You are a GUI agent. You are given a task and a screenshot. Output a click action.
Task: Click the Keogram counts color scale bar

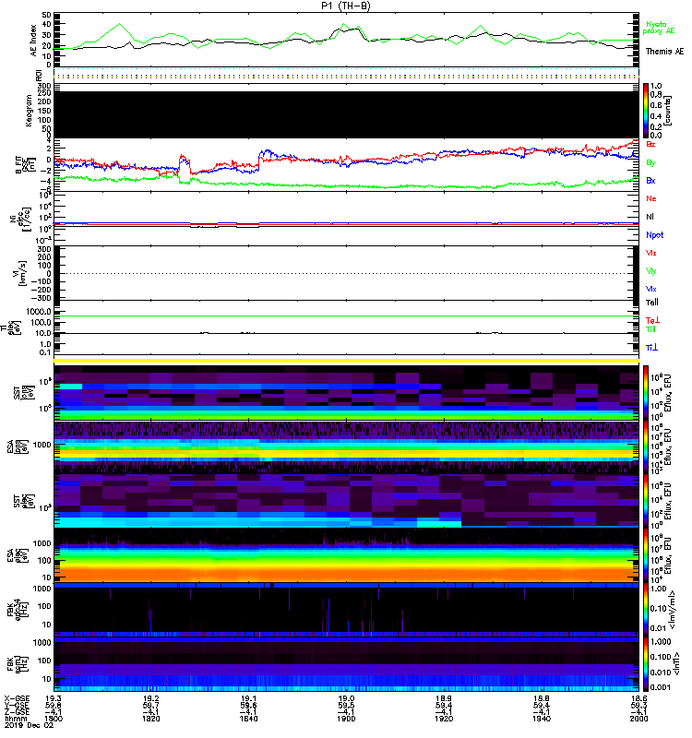click(646, 111)
